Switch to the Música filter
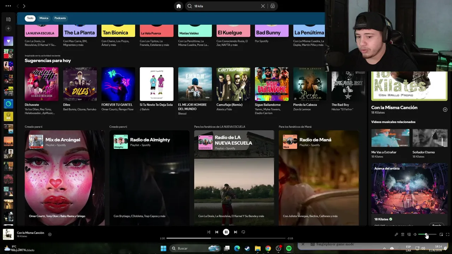The width and height of the screenshot is (452, 254). pyautogui.click(x=44, y=18)
